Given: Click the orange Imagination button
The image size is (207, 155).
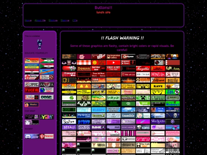Looking at the screenshot, I should pos(113,80).
